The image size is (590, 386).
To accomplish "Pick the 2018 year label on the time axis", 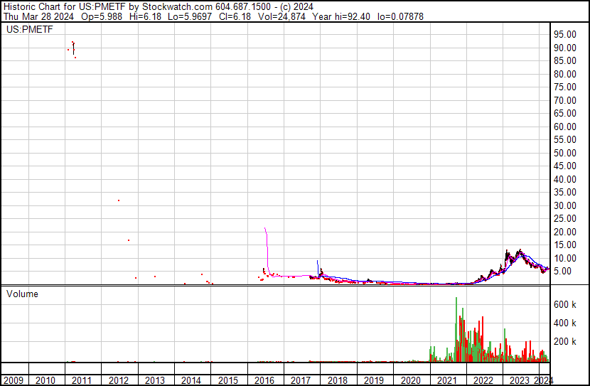I will click(x=338, y=380).
